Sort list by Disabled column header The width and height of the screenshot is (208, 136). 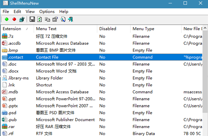click(x=114, y=29)
